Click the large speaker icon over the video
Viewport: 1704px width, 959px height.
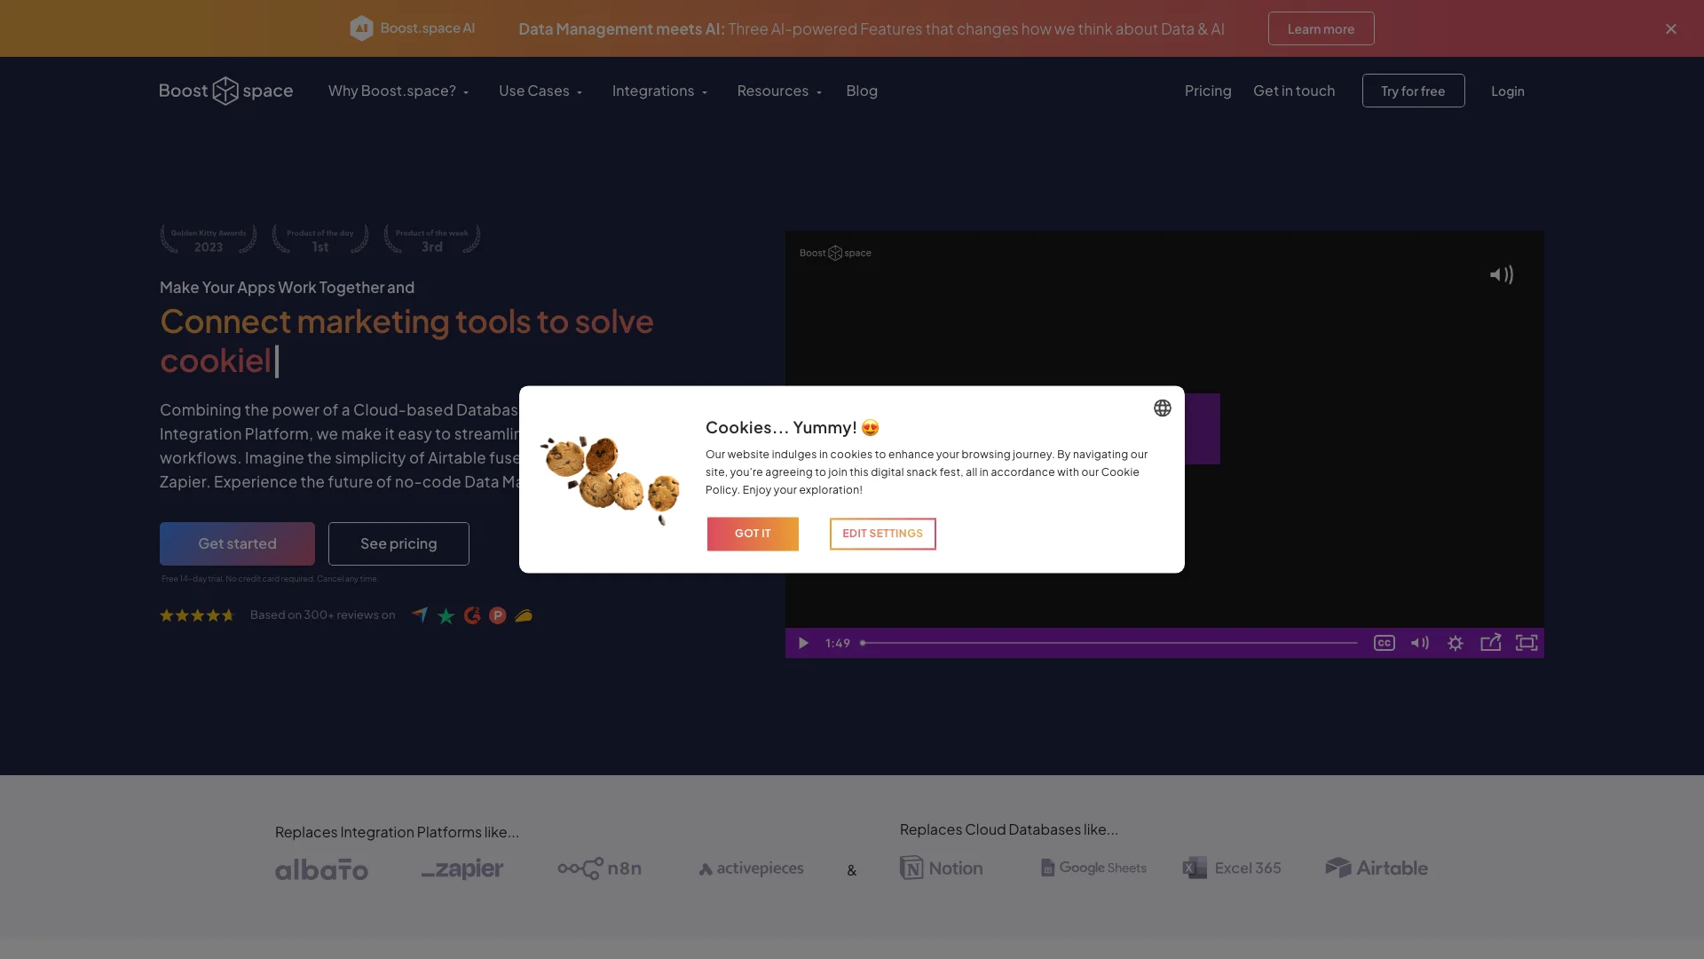click(x=1502, y=275)
